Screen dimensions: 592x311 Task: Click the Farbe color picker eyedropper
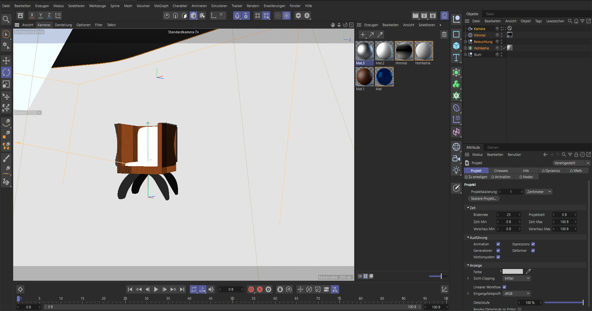click(528, 272)
